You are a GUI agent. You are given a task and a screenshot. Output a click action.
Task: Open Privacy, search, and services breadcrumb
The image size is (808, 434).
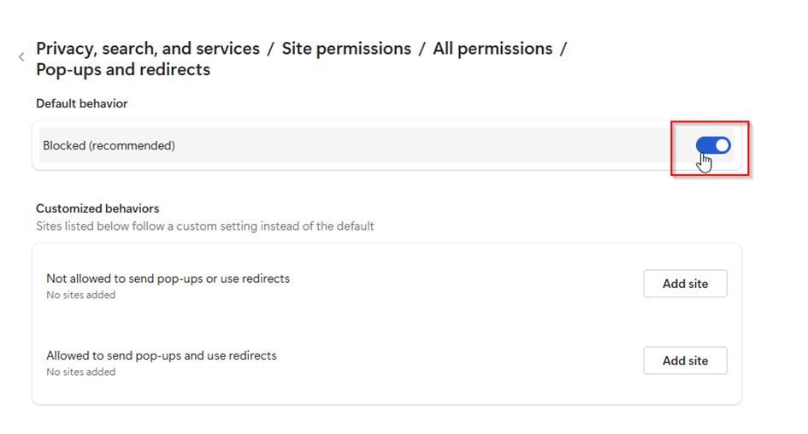tap(147, 49)
